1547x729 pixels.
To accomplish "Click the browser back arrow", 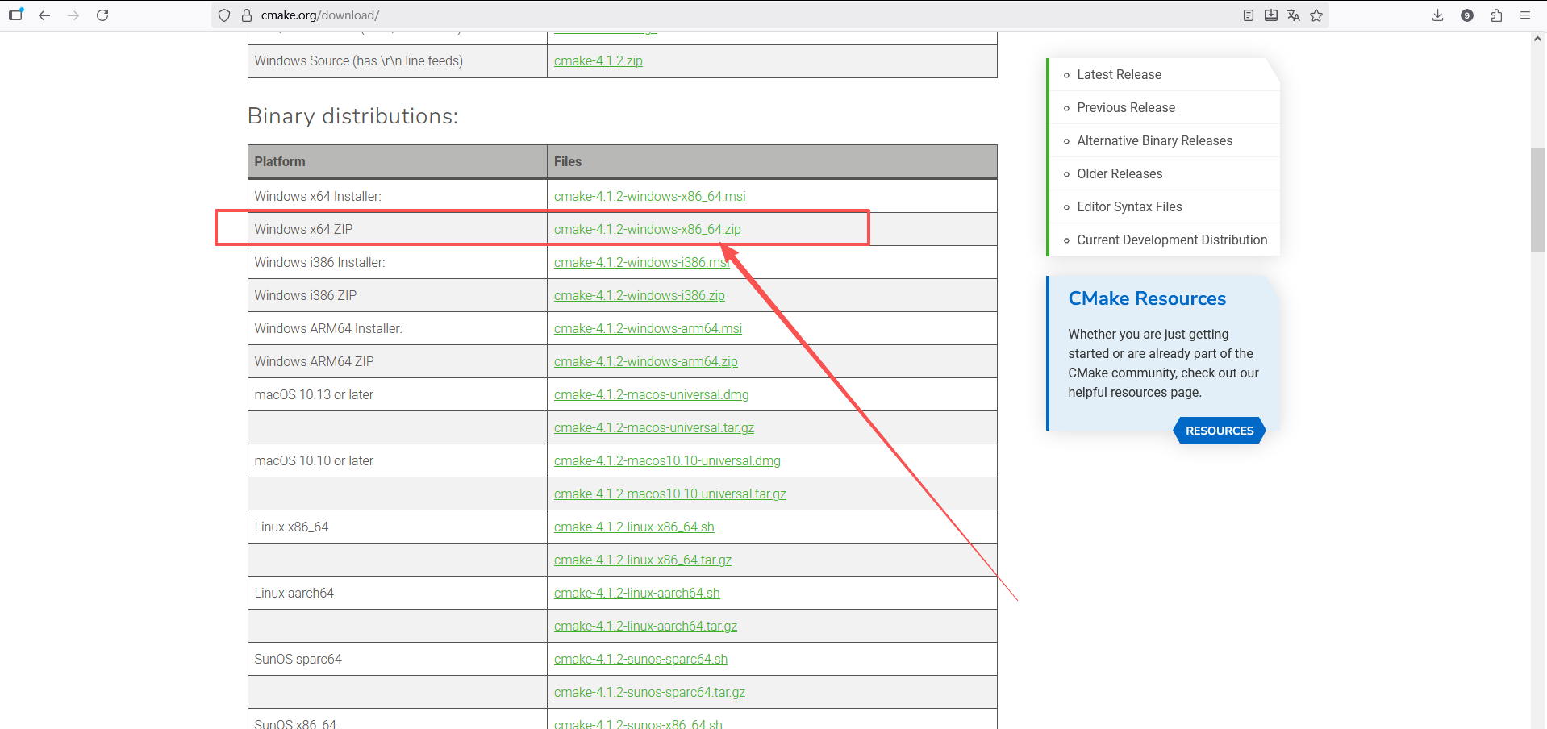I will [44, 15].
